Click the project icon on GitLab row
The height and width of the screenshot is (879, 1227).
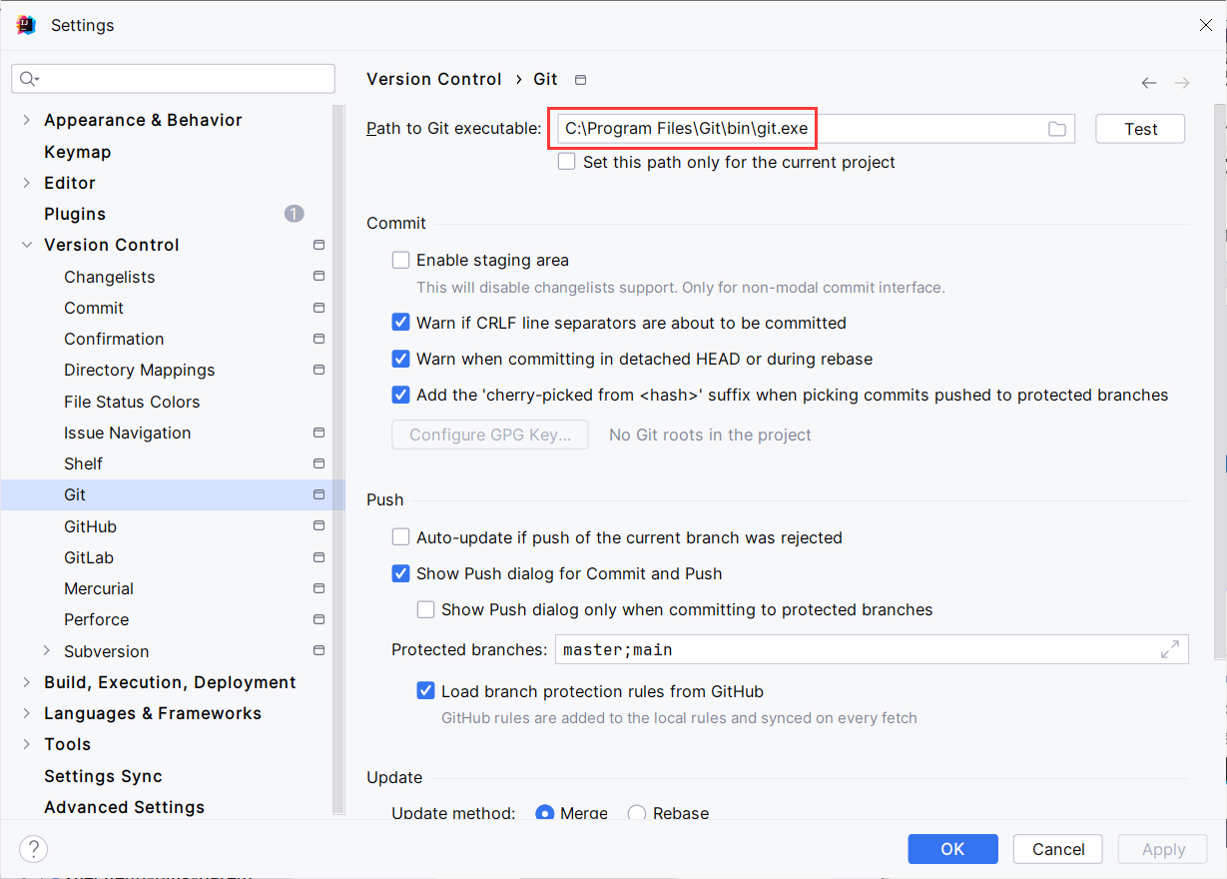pyautogui.click(x=318, y=557)
